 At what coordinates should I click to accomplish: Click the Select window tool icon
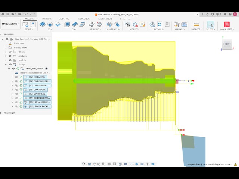(x=211, y=24)
